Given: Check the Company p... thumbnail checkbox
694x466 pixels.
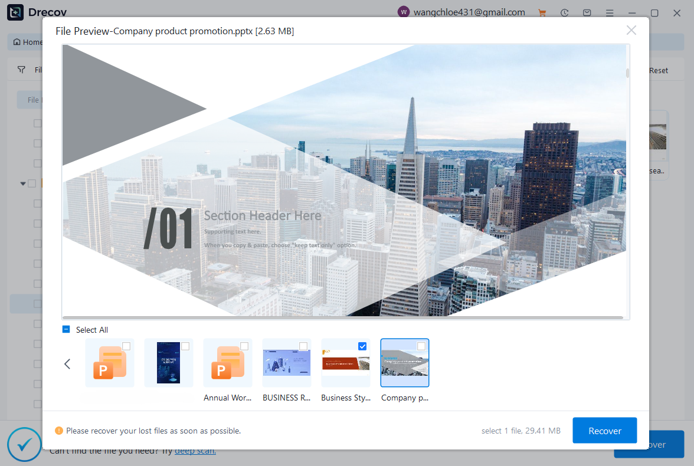Looking at the screenshot, I should pos(421,346).
